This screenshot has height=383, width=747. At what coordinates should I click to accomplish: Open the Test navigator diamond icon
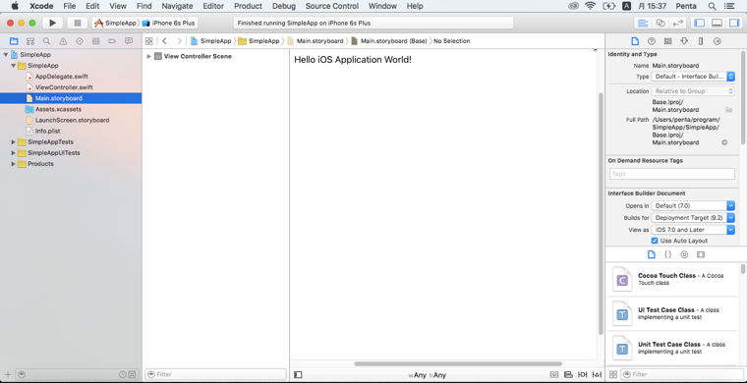pos(80,41)
